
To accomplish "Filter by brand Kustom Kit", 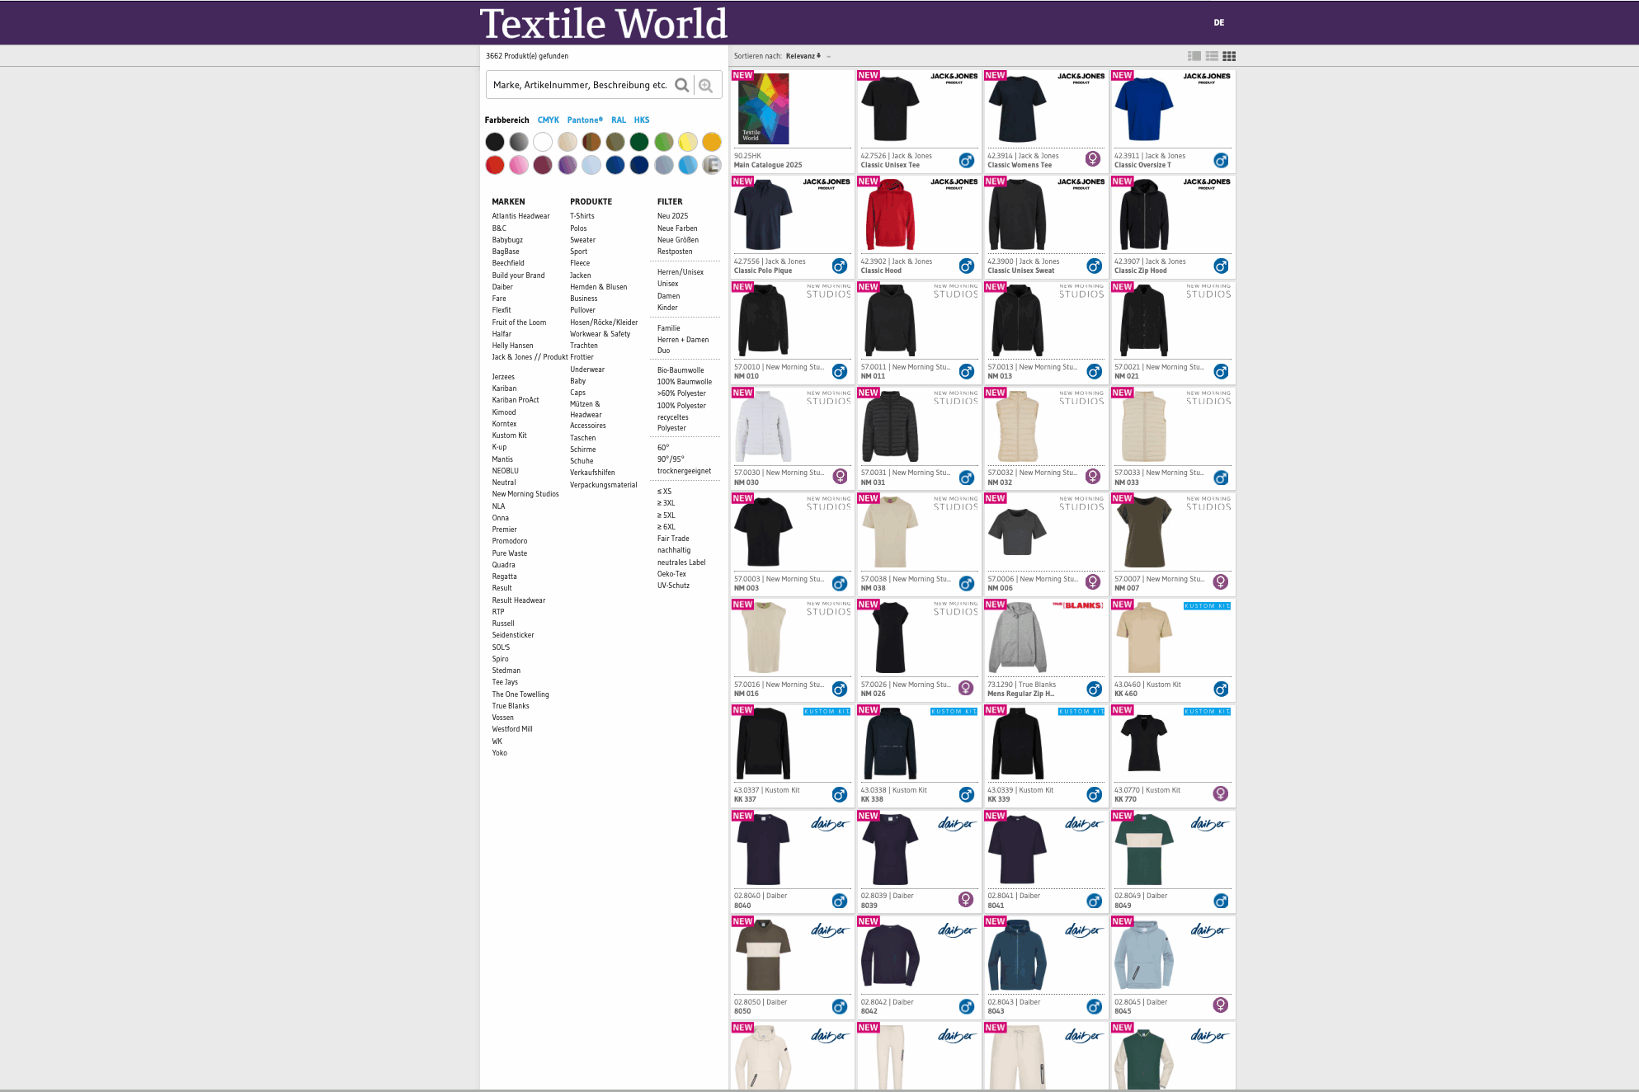I will click(509, 435).
